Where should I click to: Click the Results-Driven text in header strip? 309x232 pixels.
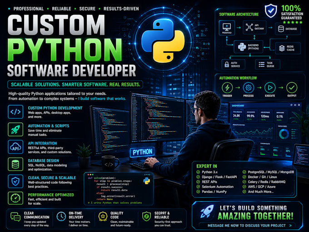tap(121, 9)
